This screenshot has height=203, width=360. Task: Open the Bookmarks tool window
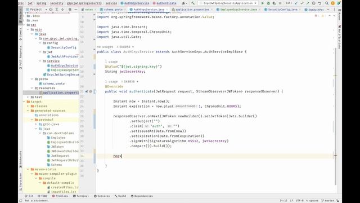pos(20,159)
